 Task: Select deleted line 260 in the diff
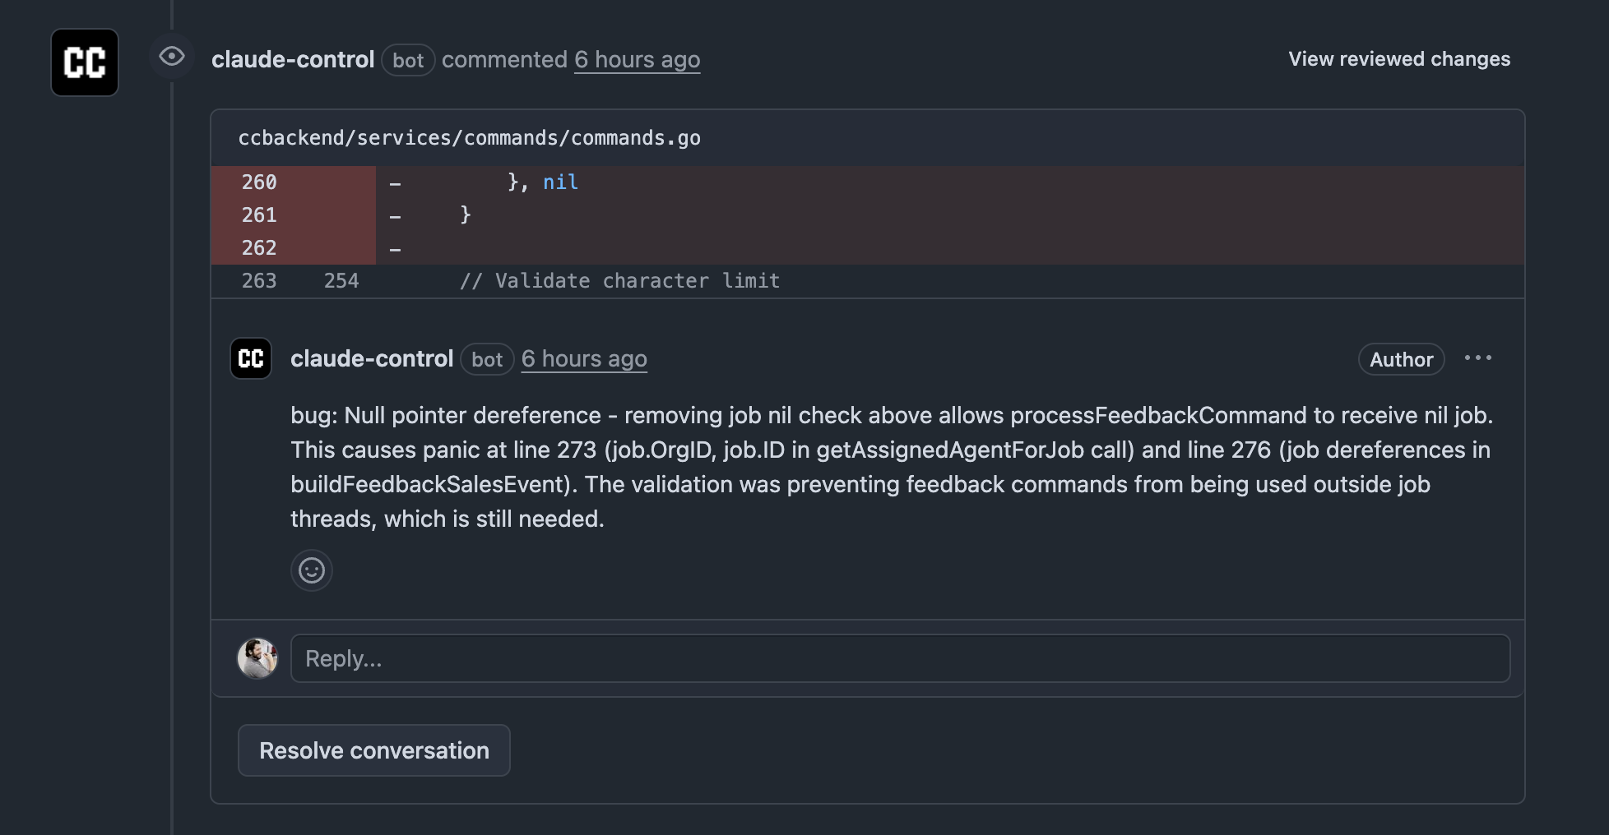pyautogui.click(x=257, y=182)
